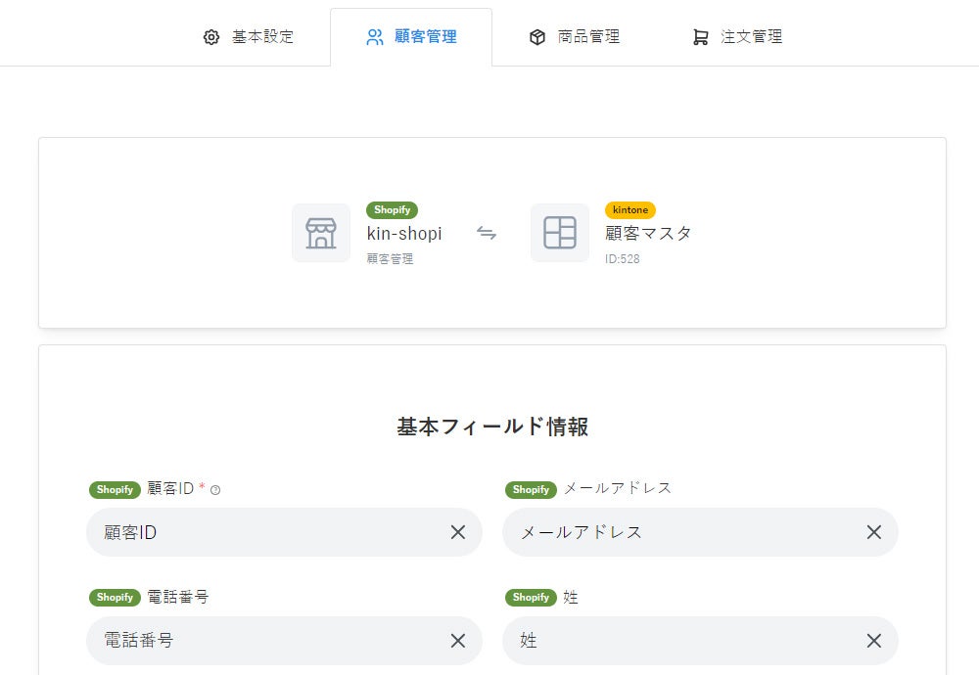Click the kin-shopi store name

pos(404,233)
